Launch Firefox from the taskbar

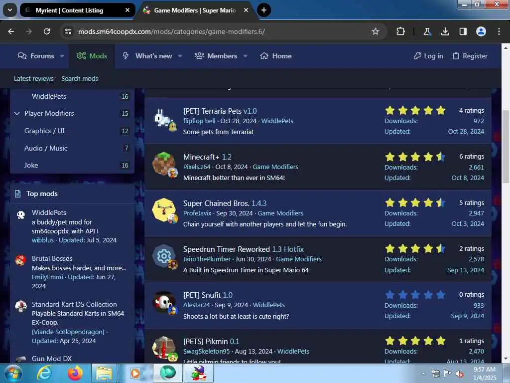(75, 373)
